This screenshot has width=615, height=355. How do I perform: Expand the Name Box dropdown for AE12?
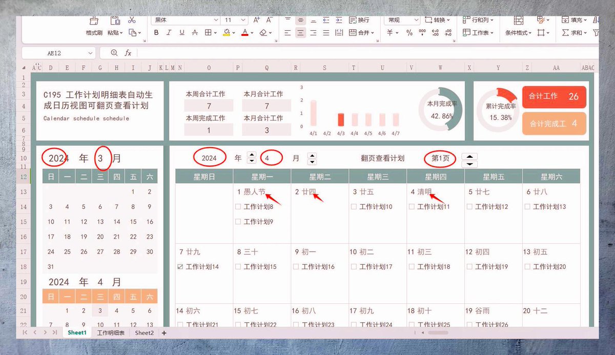[91, 53]
